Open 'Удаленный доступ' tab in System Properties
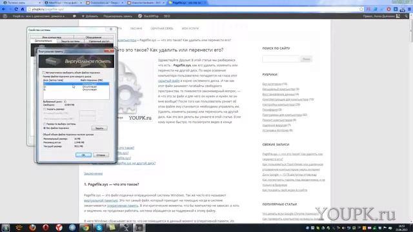This screenshot has height=232, width=413. [99, 41]
